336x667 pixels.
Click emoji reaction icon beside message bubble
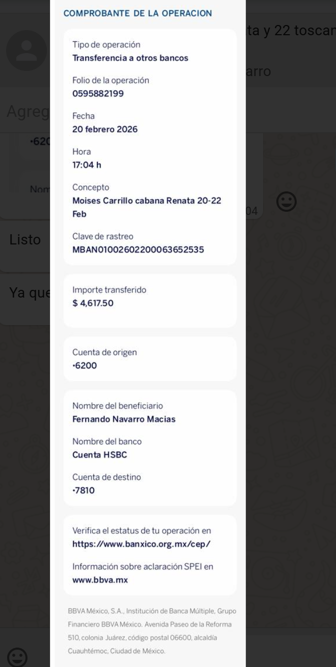pos(286,202)
